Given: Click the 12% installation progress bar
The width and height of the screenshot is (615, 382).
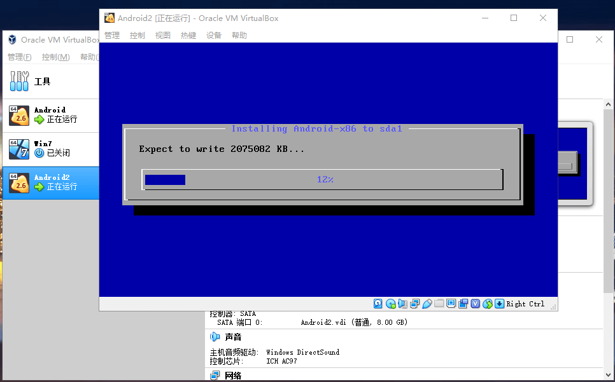Looking at the screenshot, I should [x=323, y=180].
